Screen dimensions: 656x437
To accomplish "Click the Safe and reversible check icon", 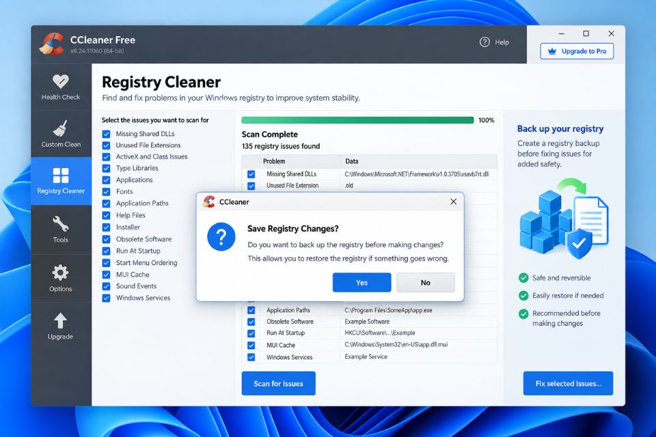I will [x=523, y=278].
